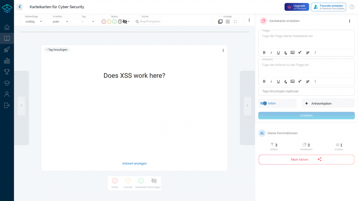
Task: Click the trophy icon in the sidebar
Action: (x=7, y=72)
